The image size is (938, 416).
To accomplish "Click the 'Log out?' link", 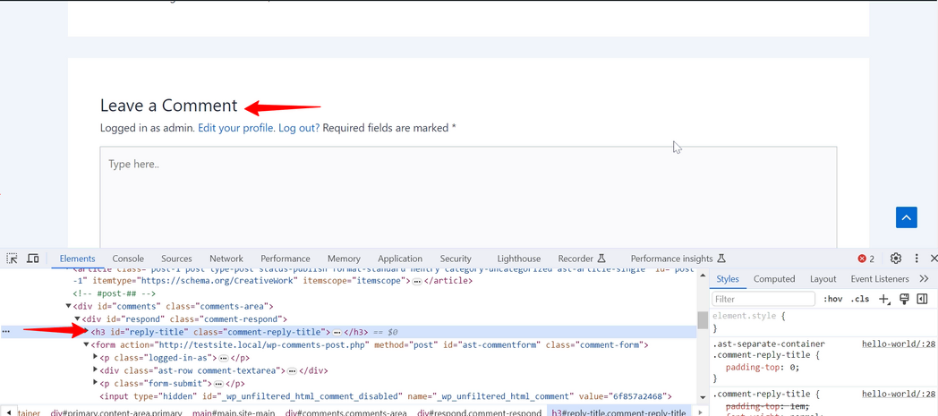I will click(299, 128).
